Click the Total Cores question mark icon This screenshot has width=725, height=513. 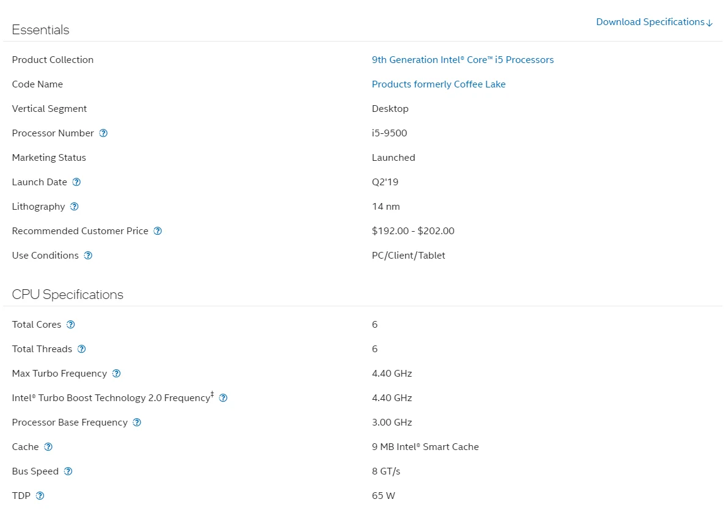[x=70, y=325]
